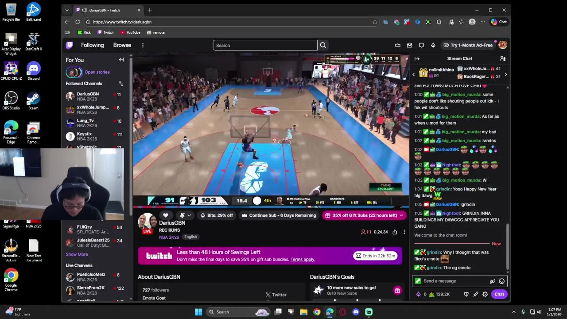Image resolution: width=567 pixels, height=319 pixels.
Task: Click Try 1-Month Ad-Free button
Action: click(x=468, y=45)
